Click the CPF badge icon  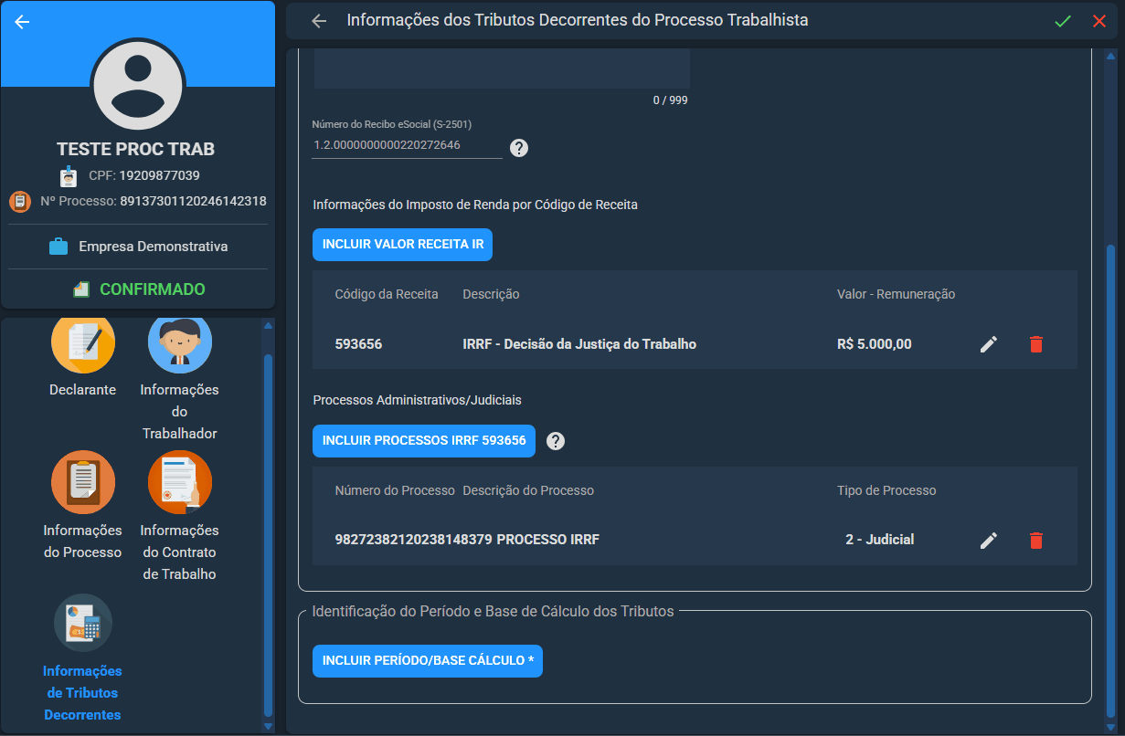point(69,175)
